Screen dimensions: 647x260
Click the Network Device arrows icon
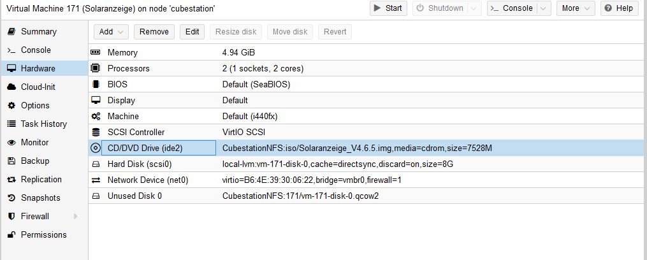point(96,180)
